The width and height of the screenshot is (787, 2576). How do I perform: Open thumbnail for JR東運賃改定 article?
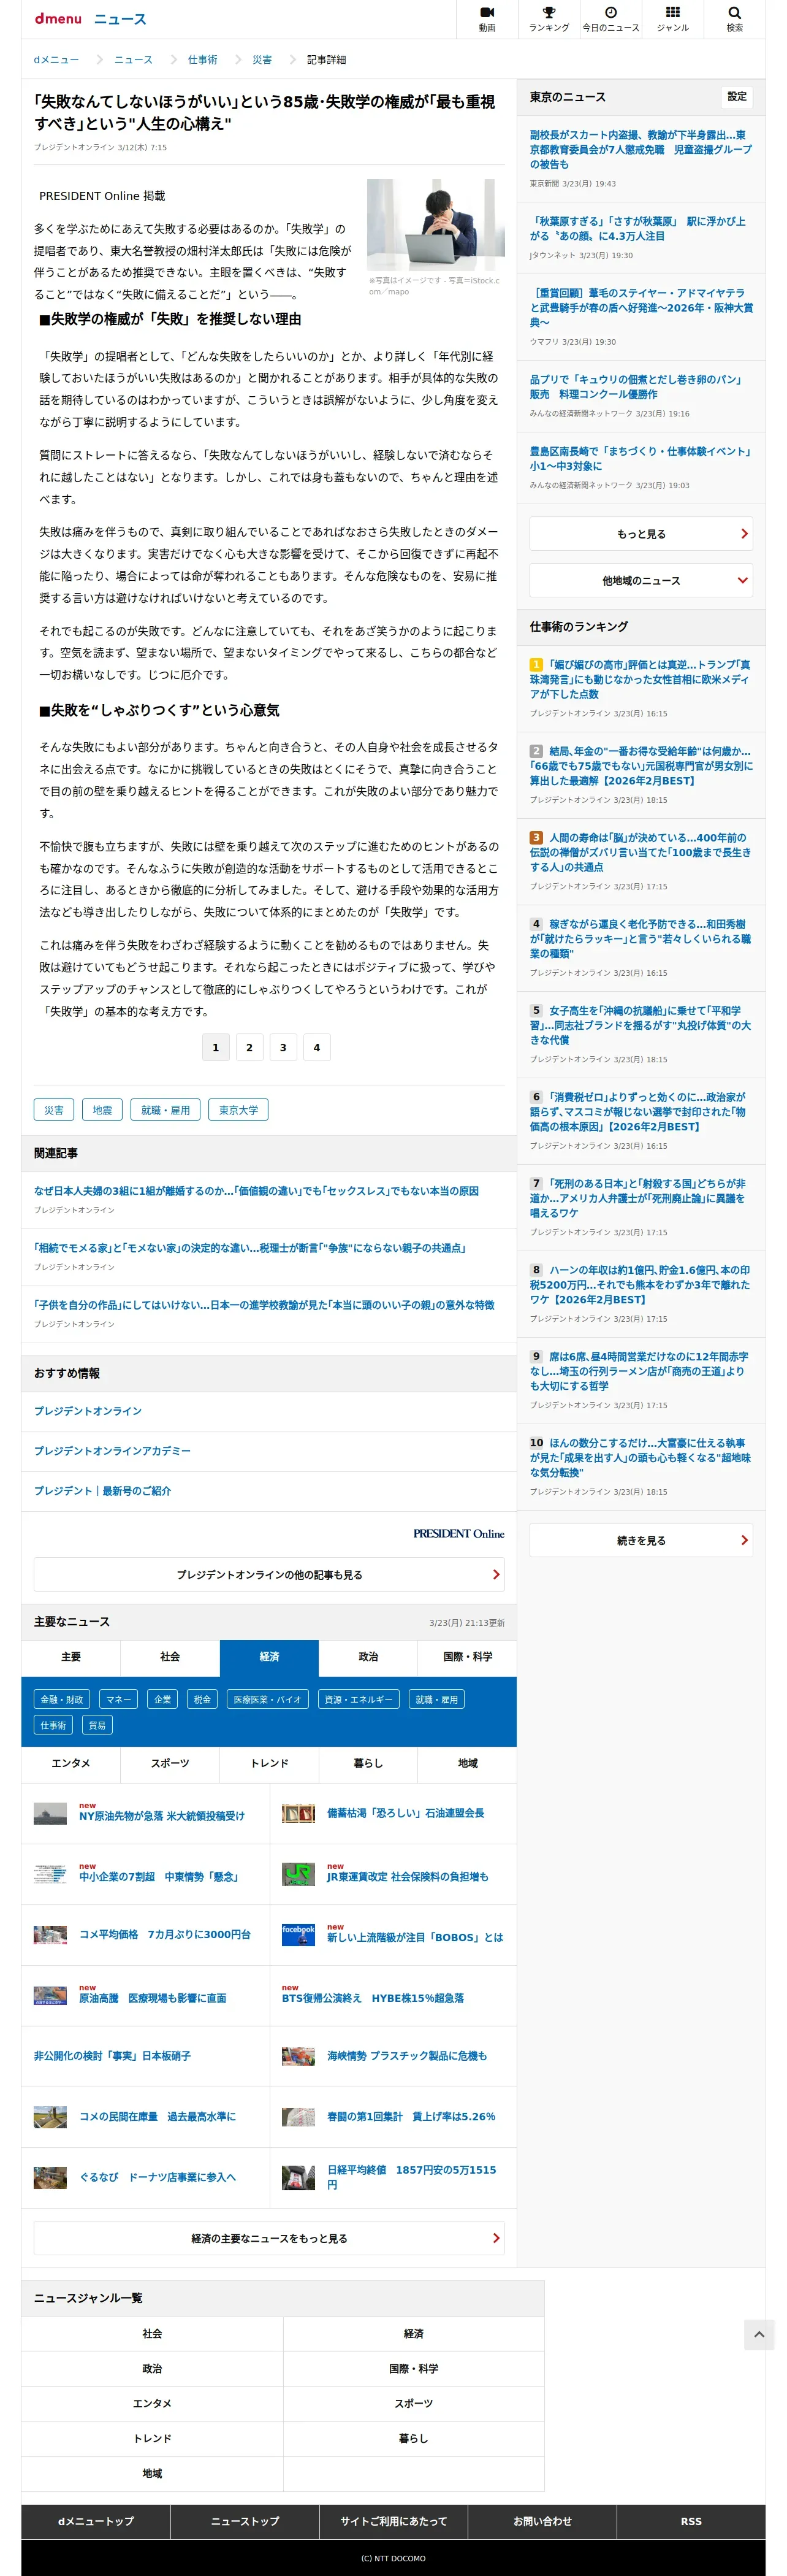click(x=298, y=1874)
